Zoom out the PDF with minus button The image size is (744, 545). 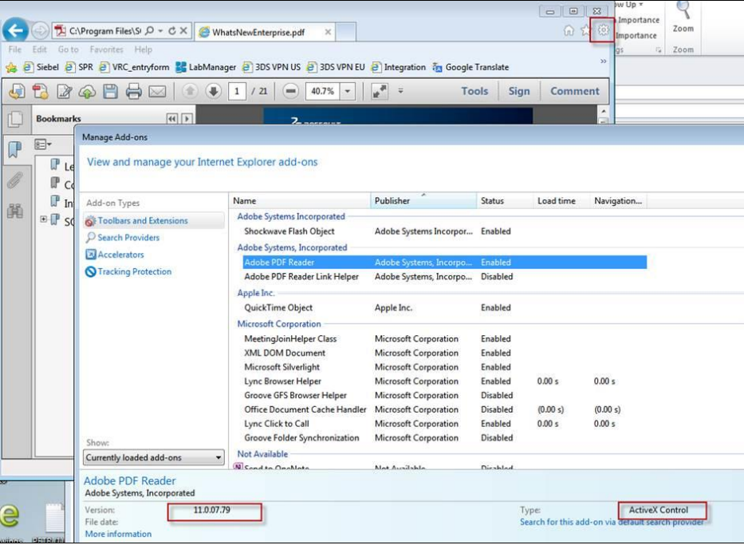point(290,91)
